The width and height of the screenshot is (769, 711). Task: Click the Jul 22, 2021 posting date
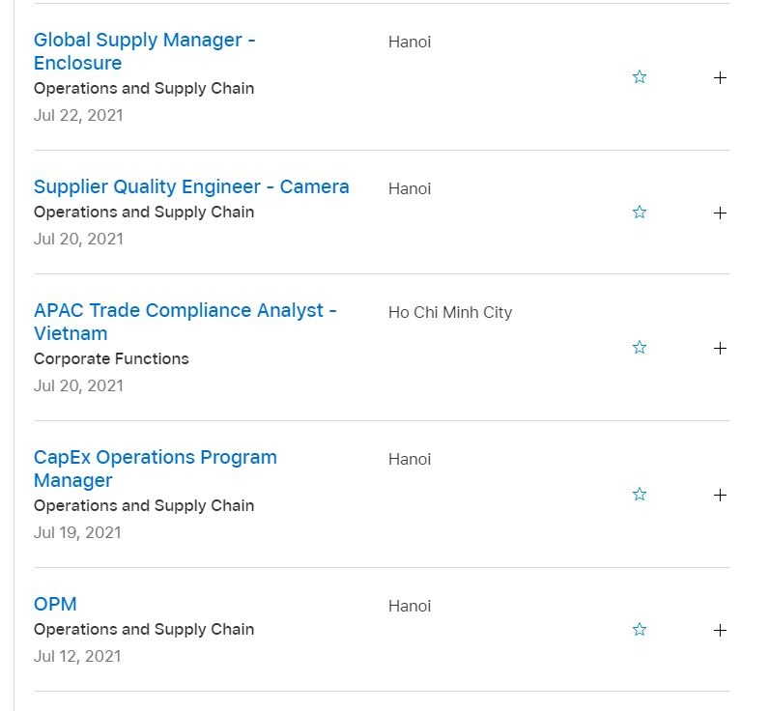78,115
